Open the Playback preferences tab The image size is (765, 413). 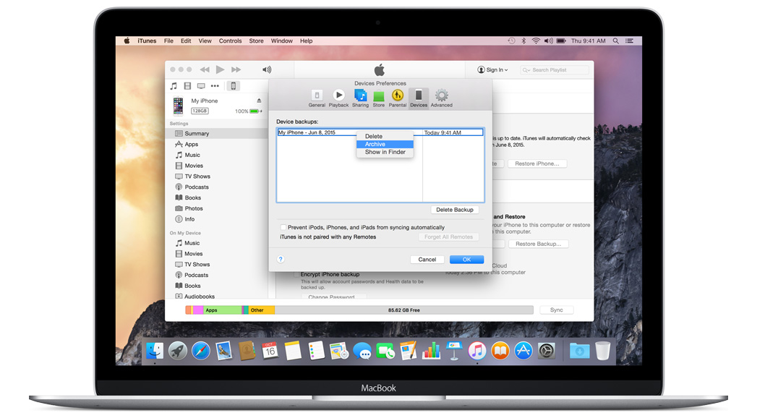[338, 98]
